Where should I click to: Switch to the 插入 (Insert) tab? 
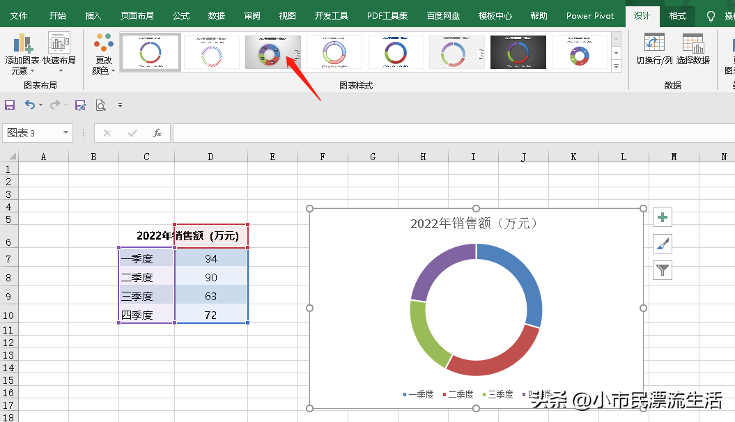pyautogui.click(x=93, y=16)
